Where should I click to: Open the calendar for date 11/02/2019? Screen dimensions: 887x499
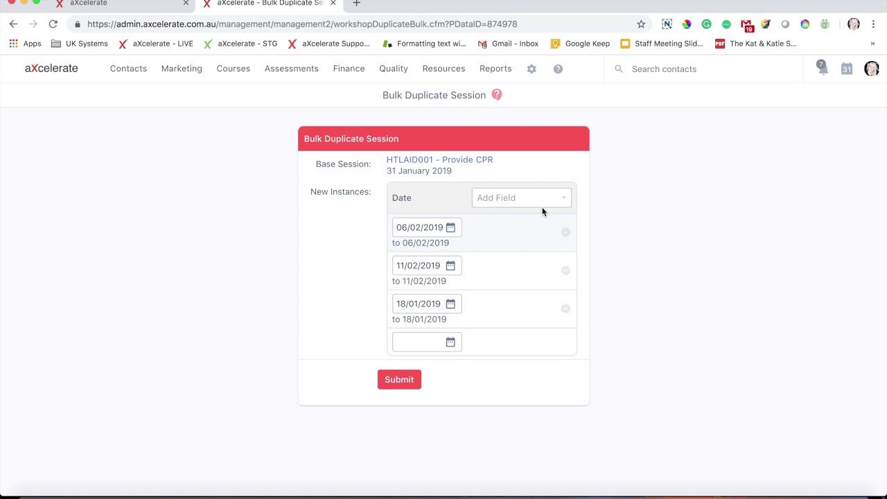coord(450,265)
